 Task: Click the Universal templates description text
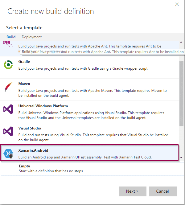[x=91, y=115]
